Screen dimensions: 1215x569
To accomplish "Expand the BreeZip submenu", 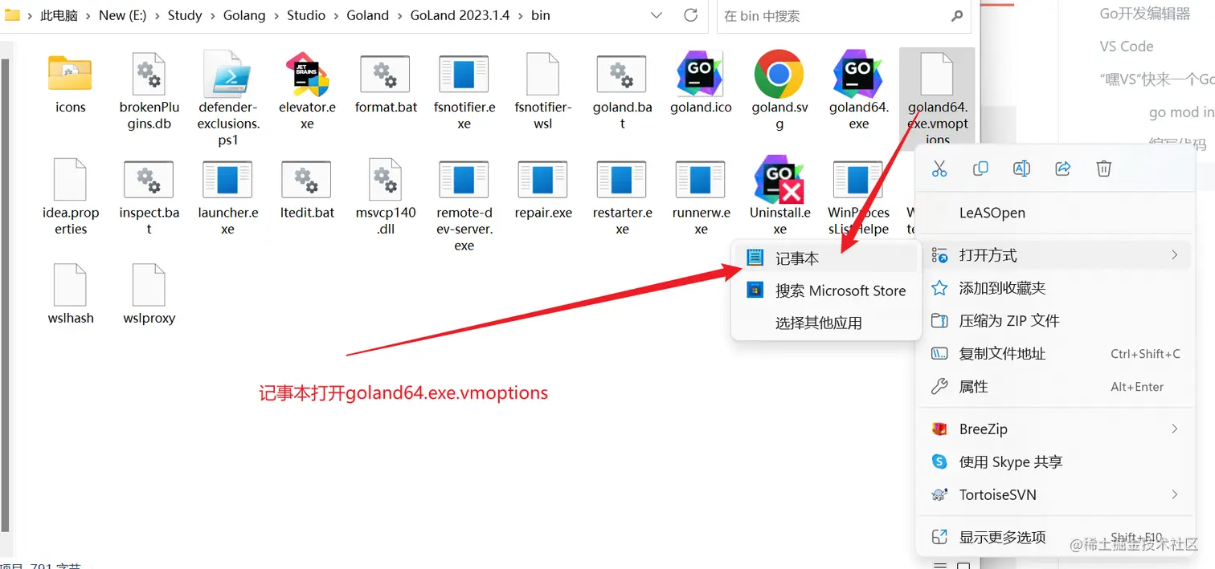I will coord(1054,429).
